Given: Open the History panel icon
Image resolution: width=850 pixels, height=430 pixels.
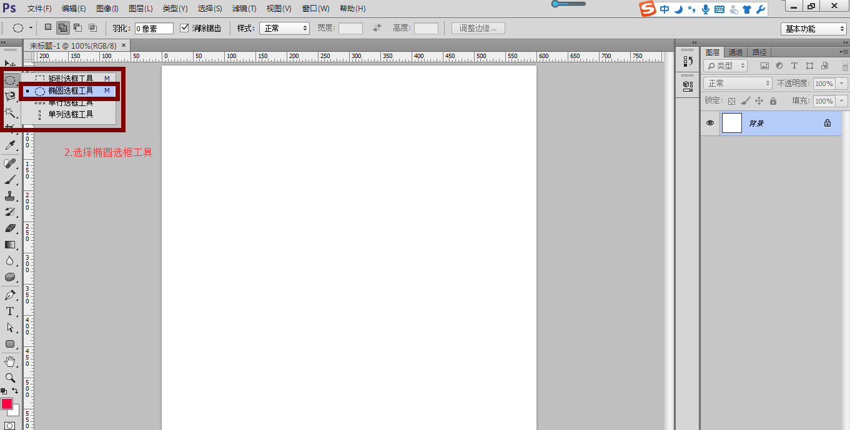Looking at the screenshot, I should [x=688, y=61].
